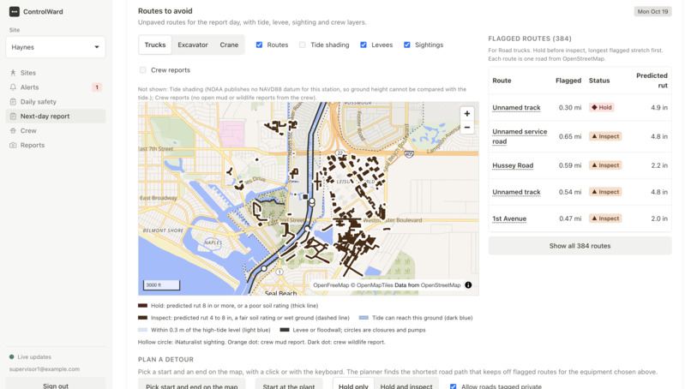The height and width of the screenshot is (389, 691).
Task: Open Unnamed track route flagged 0.54 mi
Action: 516,192
